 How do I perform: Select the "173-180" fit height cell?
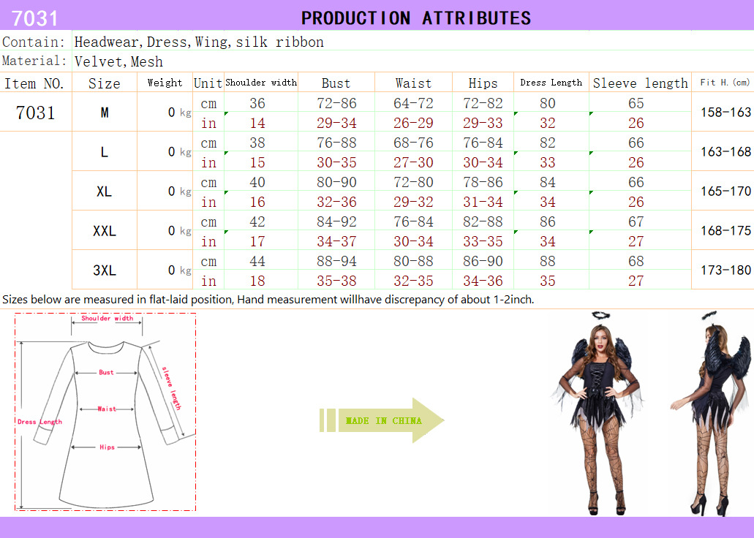(x=725, y=270)
